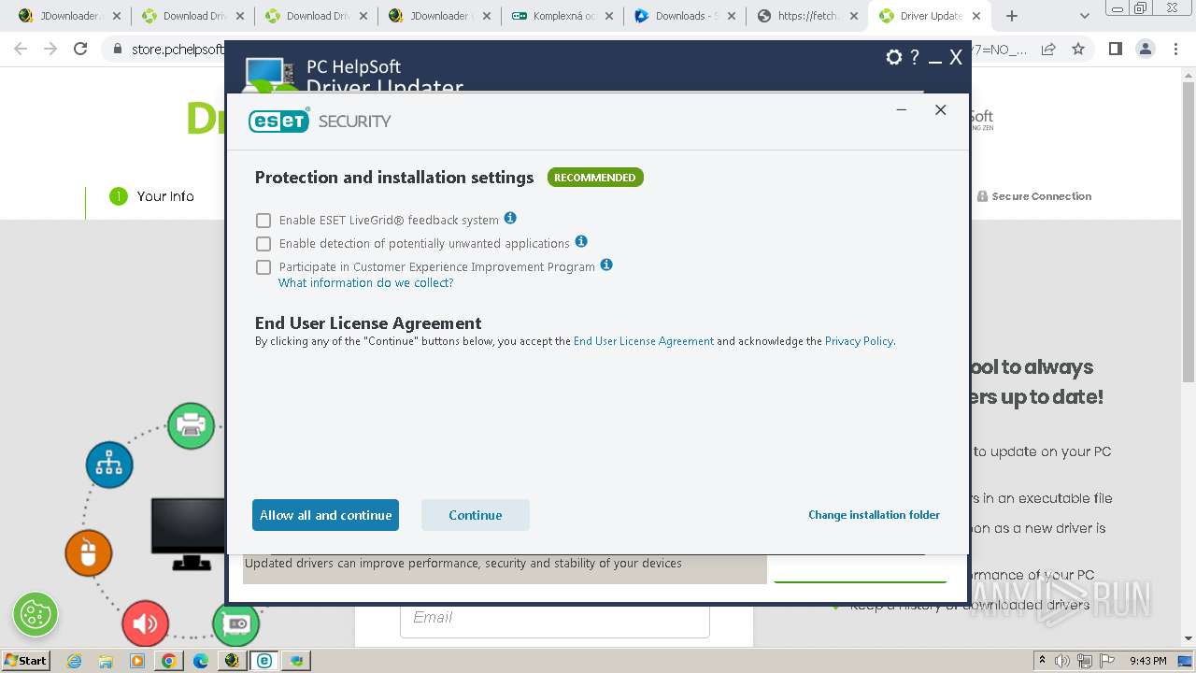1196x673 pixels.
Task: Click the 9:43 PM system clock
Action: tap(1147, 661)
